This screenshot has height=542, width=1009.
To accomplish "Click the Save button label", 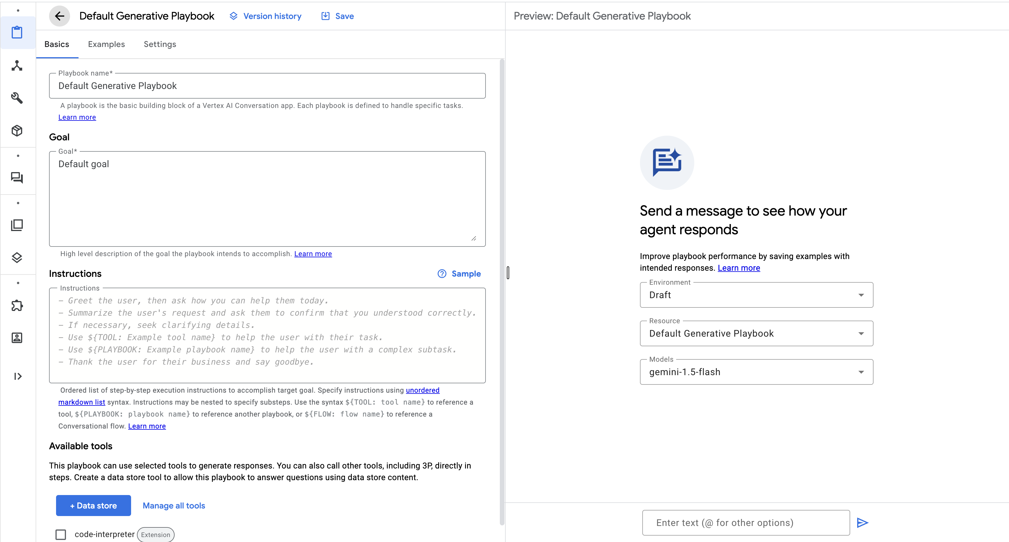I will pyautogui.click(x=345, y=16).
